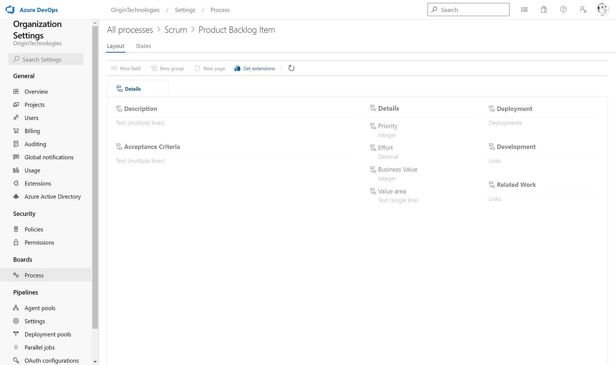Open the work items list icon in header

click(x=524, y=10)
